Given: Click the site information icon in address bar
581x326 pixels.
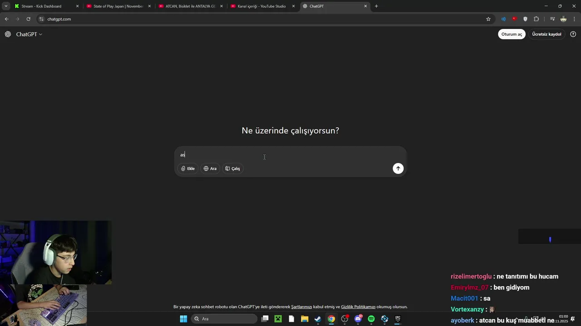Looking at the screenshot, I should point(41,19).
